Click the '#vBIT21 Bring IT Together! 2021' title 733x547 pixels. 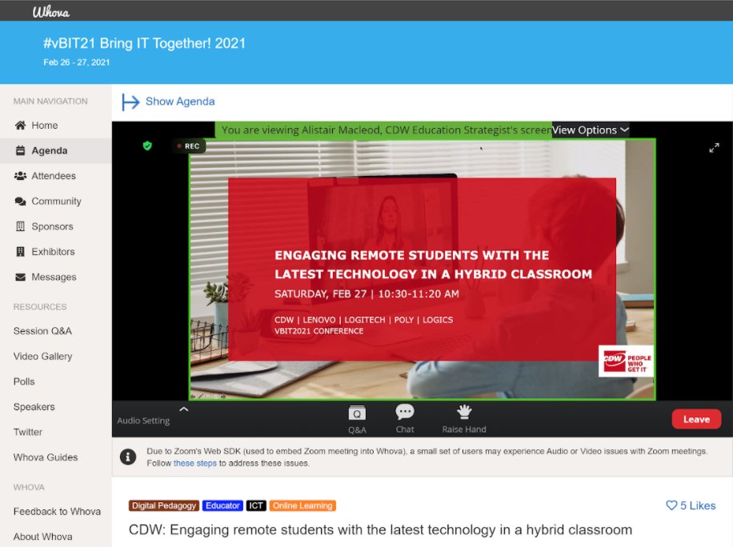point(145,43)
